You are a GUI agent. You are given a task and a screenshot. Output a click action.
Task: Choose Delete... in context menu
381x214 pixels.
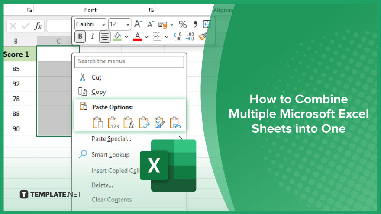[102, 185]
